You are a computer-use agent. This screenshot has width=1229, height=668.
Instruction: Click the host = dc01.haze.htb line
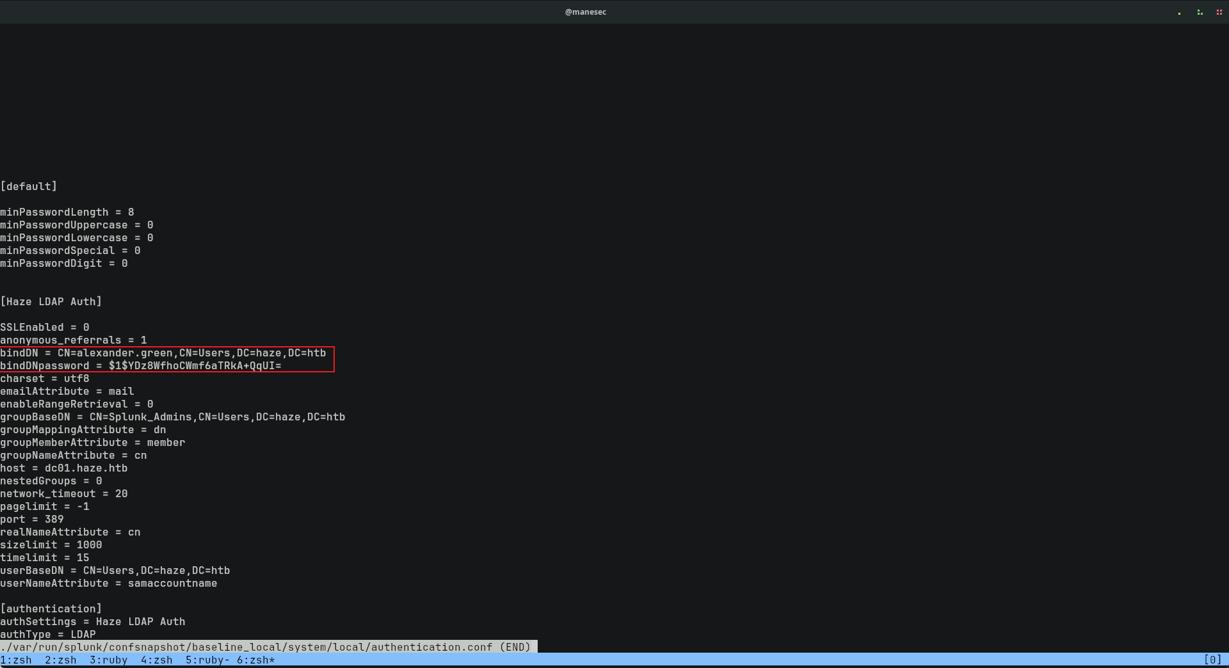click(64, 468)
